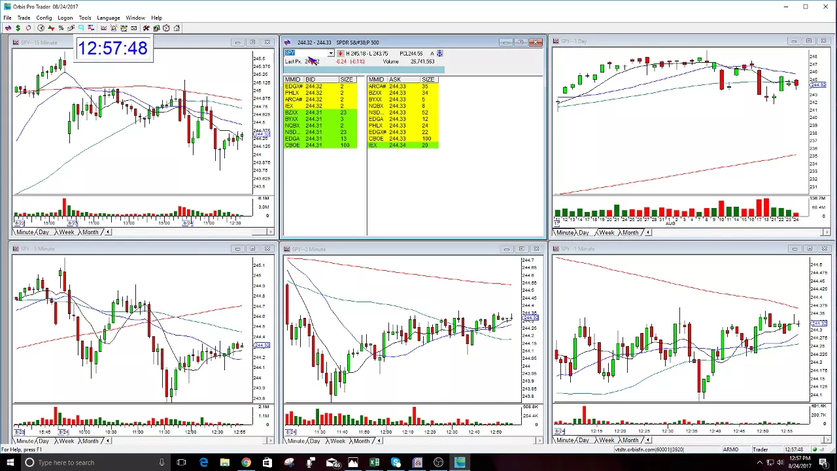The width and height of the screenshot is (837, 471).
Task: Click the red-green up/down arrows toolbar icon
Action: pos(51,28)
